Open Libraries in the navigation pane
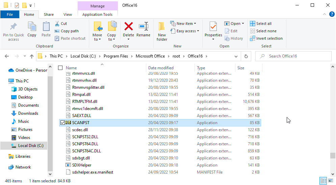Viewport: 336px width, 185px height. click(x=20, y=156)
